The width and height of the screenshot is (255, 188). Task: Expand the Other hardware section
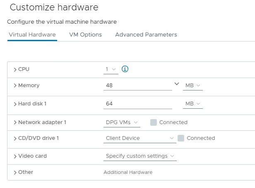pyautogui.click(x=15, y=172)
